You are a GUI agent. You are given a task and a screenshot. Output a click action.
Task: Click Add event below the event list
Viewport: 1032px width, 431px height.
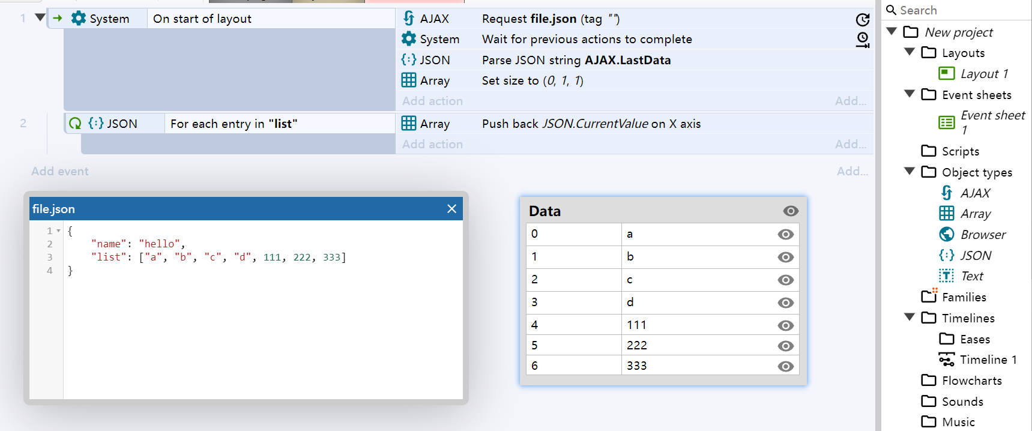click(x=60, y=171)
